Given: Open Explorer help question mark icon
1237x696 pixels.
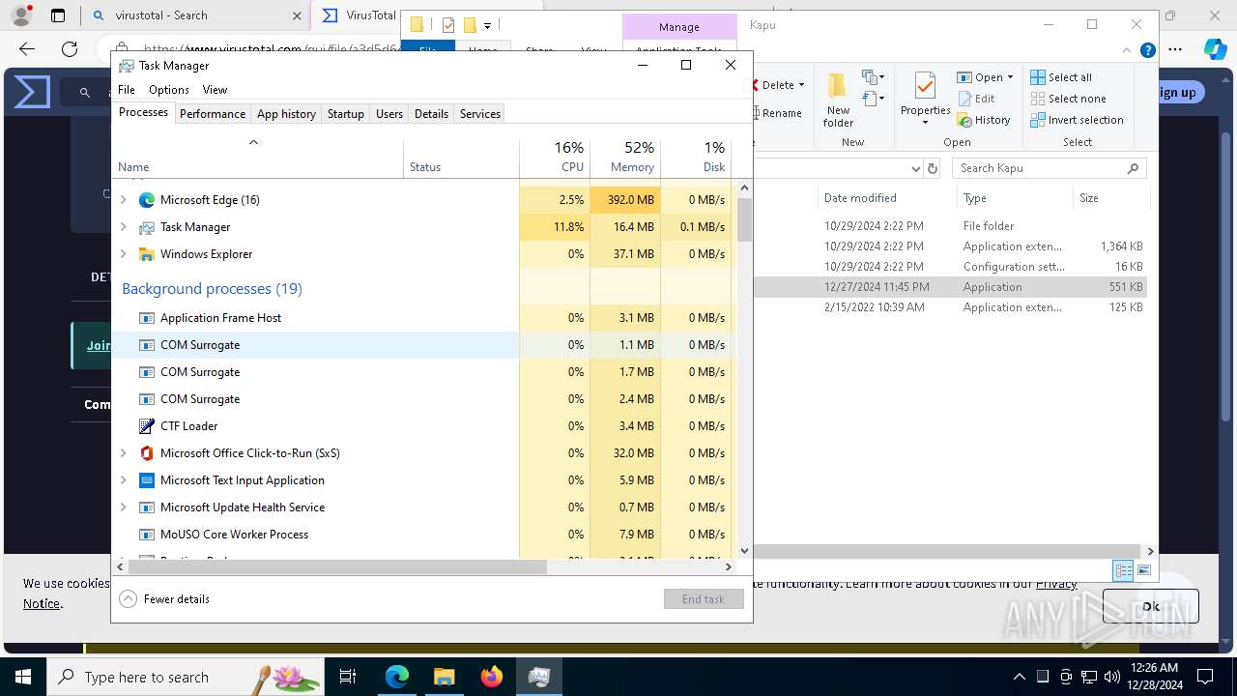Looking at the screenshot, I should [x=1148, y=50].
